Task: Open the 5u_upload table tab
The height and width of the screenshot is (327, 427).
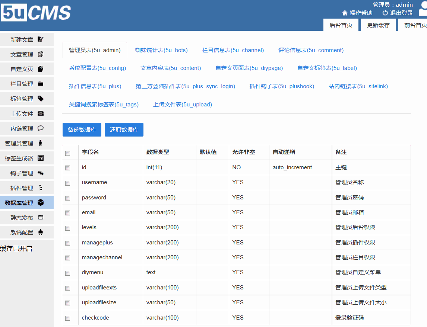Action: pos(183,105)
